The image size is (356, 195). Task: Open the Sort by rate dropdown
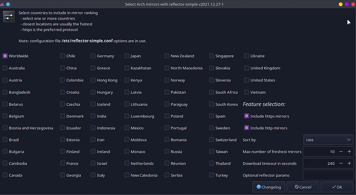coord(328,140)
